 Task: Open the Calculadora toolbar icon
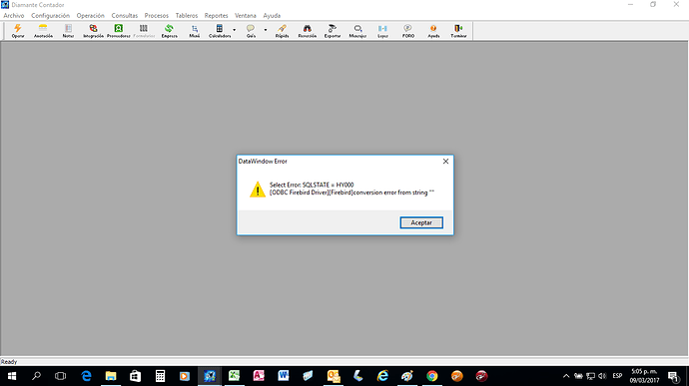coord(220,31)
